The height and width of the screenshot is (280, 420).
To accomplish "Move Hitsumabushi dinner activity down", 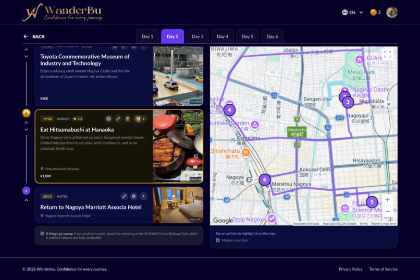I will coord(26,130).
